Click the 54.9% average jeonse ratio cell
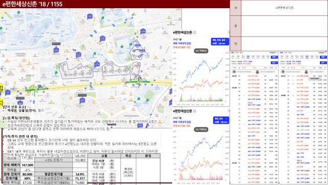The width and height of the screenshot is (328, 185). pos(80,174)
